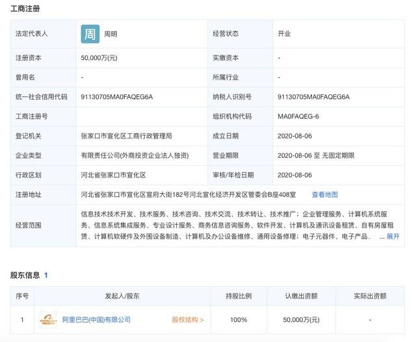Click 实际出资额 column header
416x342 pixels.
(x=370, y=296)
